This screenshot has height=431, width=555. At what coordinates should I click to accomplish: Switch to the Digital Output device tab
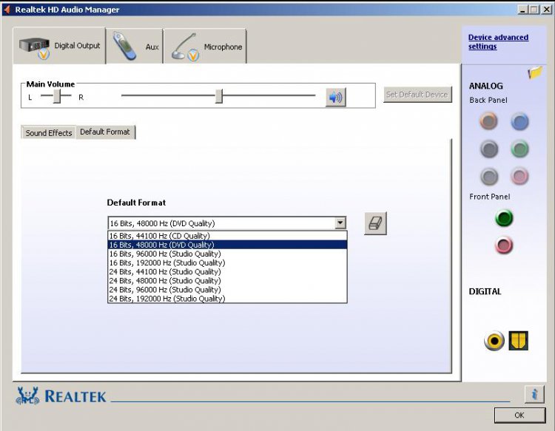click(x=59, y=46)
